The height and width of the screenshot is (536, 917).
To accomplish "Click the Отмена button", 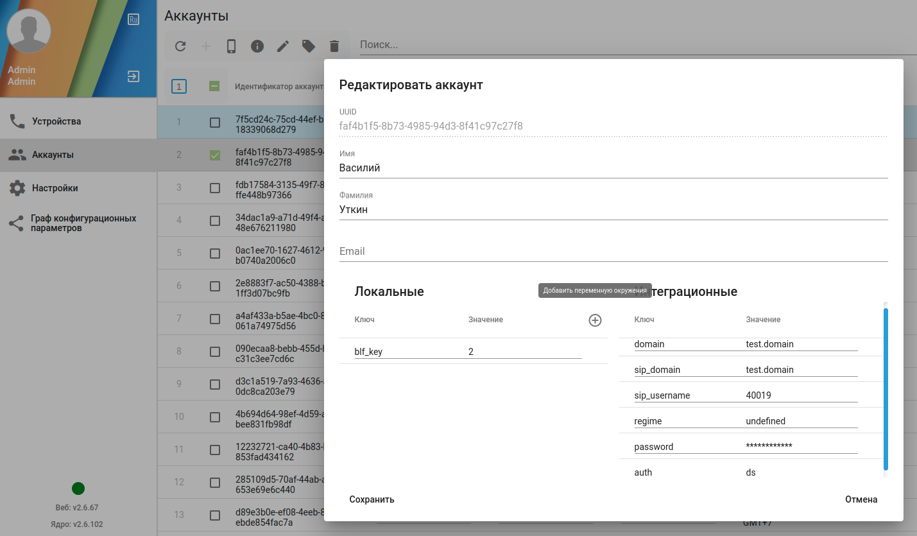I will (861, 499).
